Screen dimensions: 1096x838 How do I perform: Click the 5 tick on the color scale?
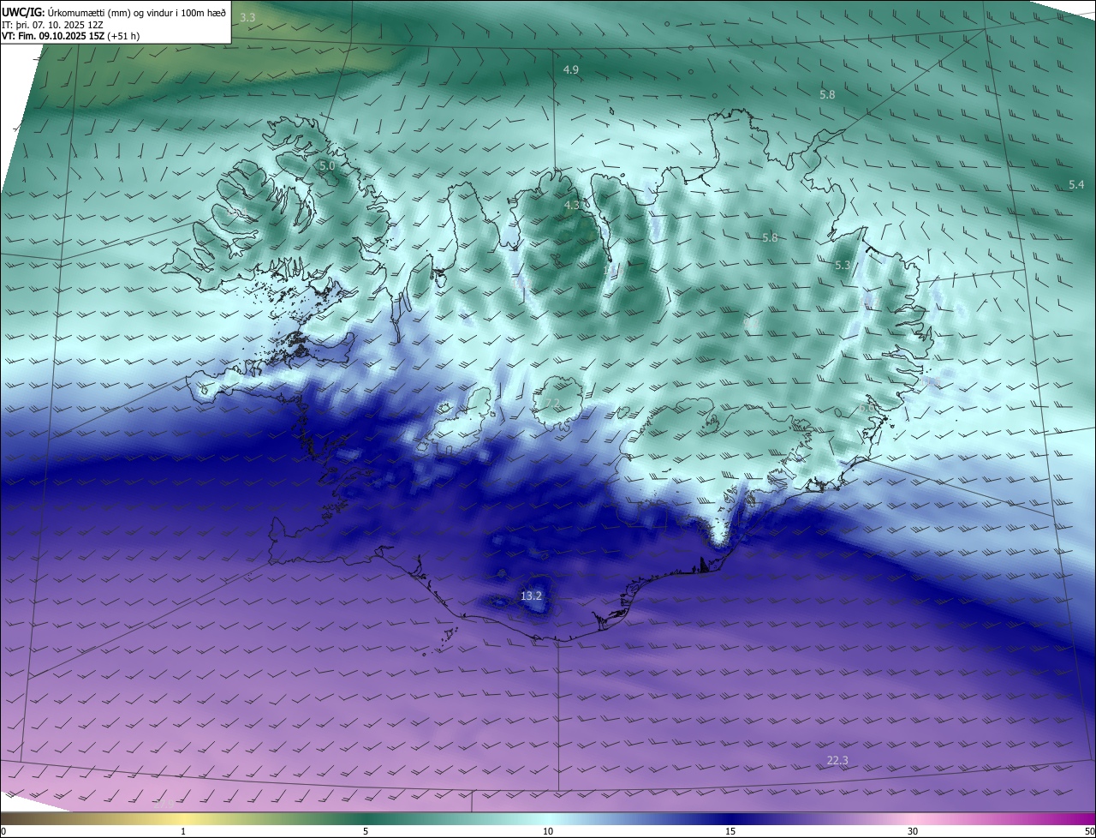point(366,832)
